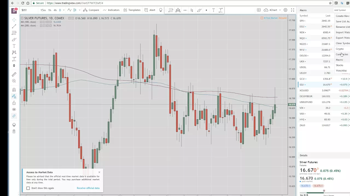The image size is (350, 196).
Task: Open chart settings gear
Action: tap(285, 10)
